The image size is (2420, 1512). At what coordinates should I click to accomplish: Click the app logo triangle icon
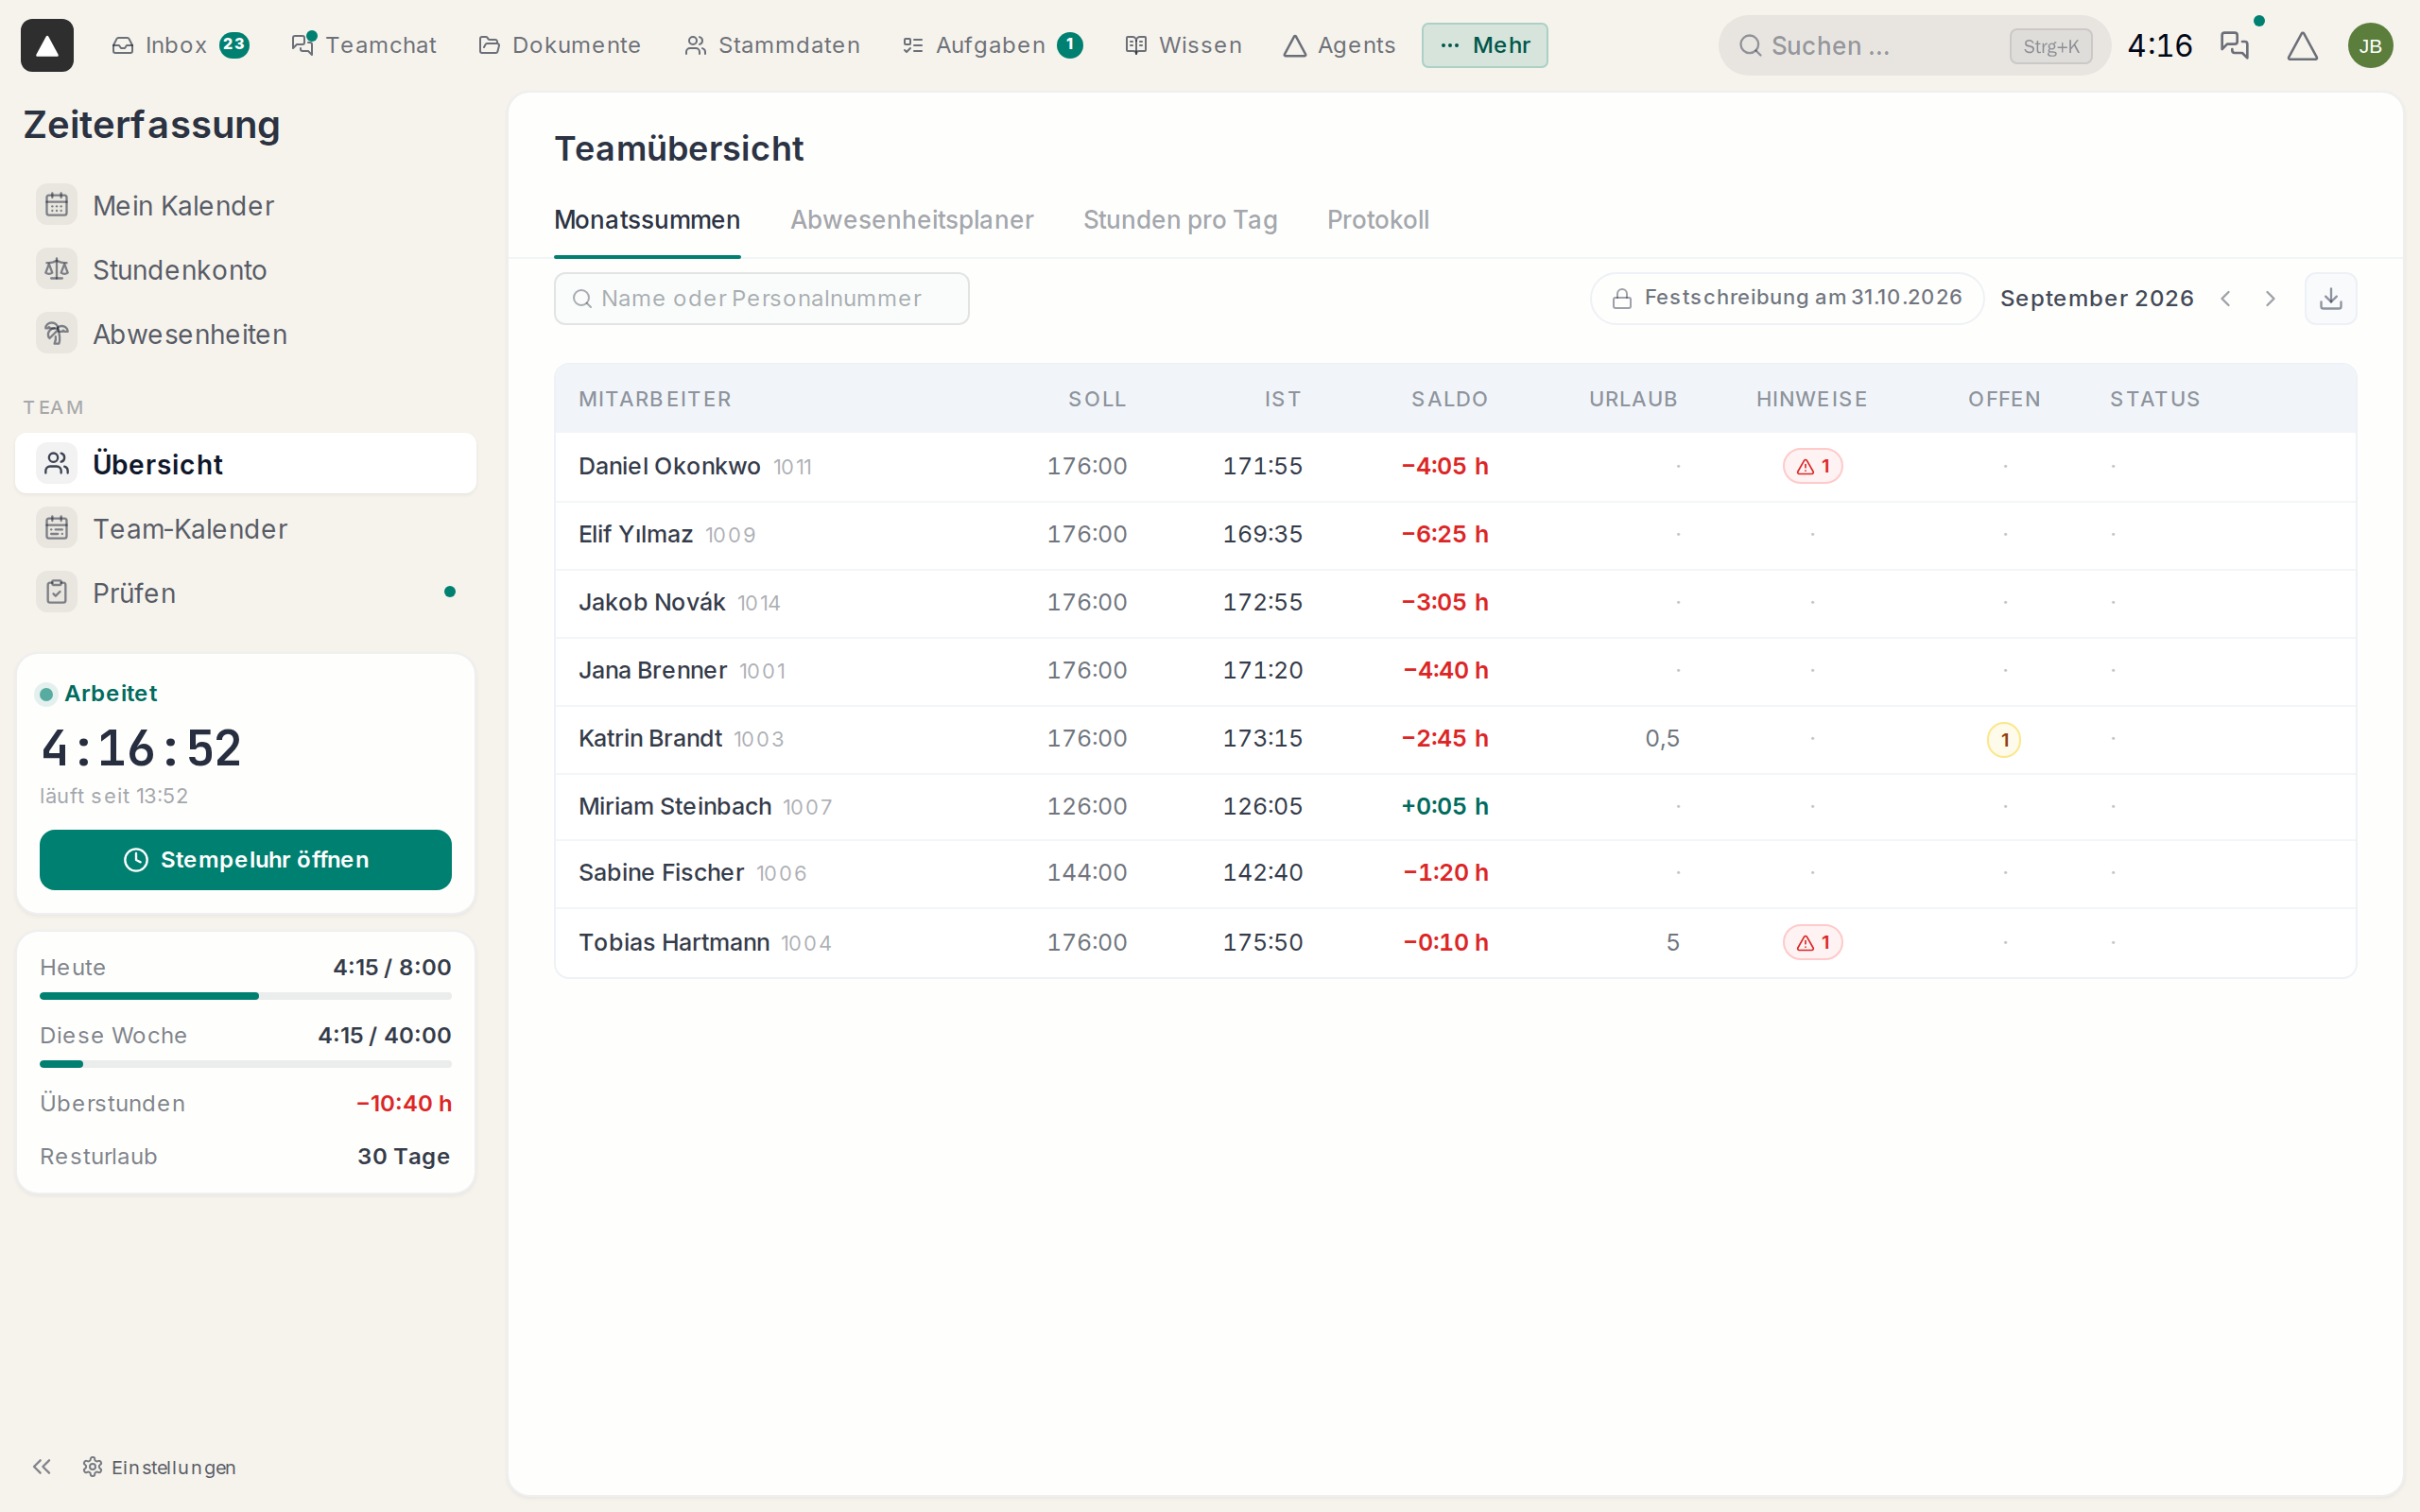click(x=47, y=45)
